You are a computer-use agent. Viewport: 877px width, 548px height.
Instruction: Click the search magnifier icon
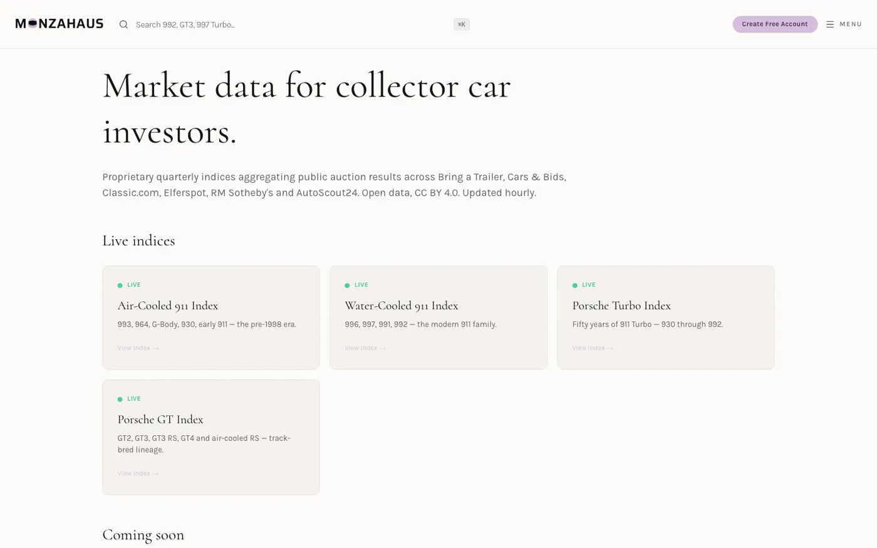point(123,24)
